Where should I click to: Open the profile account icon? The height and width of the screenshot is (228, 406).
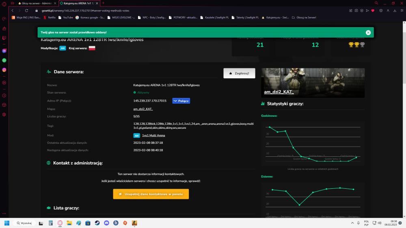point(388,11)
